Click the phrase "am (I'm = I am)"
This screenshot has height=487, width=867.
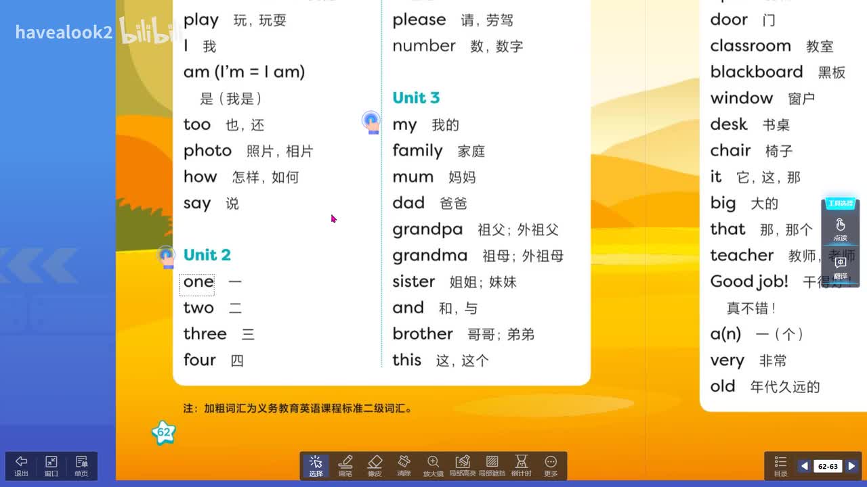245,72
